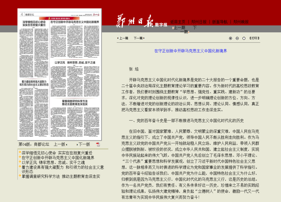Viewport: 281px width, 202px height.
Task: Open article 深学细悟见初心使命 in list
Action: pos(57,153)
